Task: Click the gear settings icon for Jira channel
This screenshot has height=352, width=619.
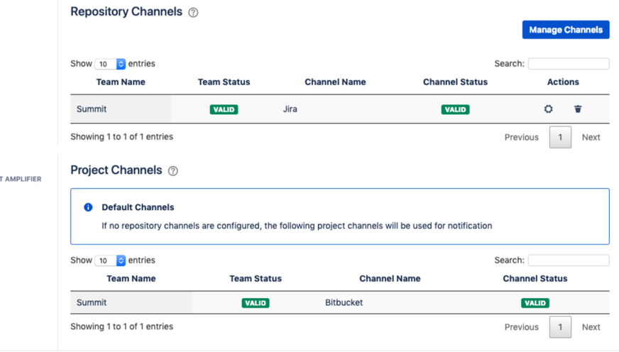Action: 548,109
